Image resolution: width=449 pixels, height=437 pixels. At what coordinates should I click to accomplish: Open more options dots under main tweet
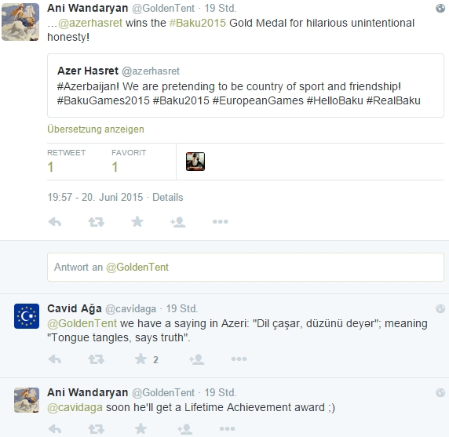point(221,221)
